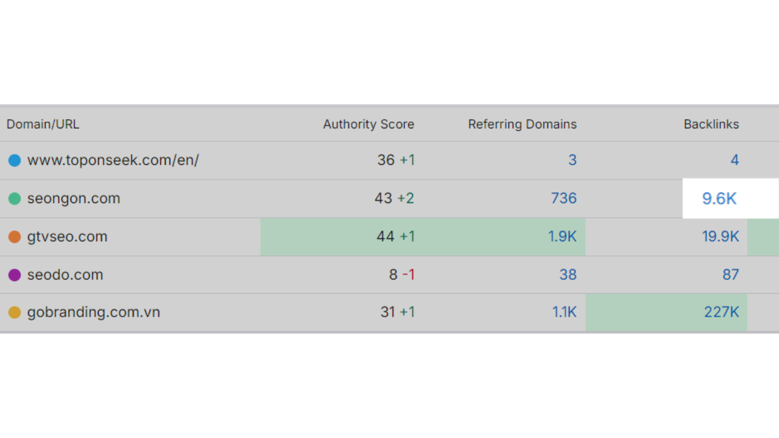This screenshot has height=438, width=779.
Task: Click gobranding.com.vn's 227K backlinks value
Action: pos(721,313)
